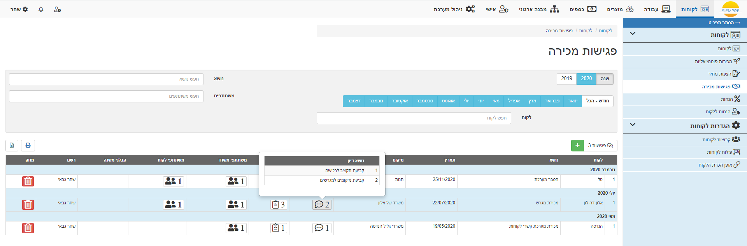Filter by month אפריל
Screen dimensions: 747x246
pos(514,101)
